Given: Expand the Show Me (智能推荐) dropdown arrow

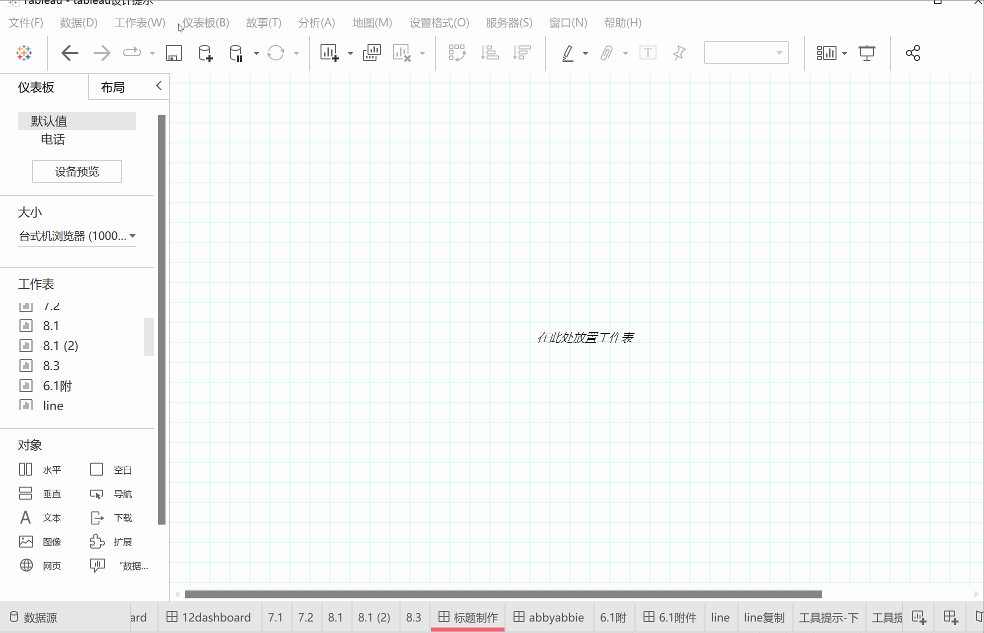Looking at the screenshot, I should [844, 53].
